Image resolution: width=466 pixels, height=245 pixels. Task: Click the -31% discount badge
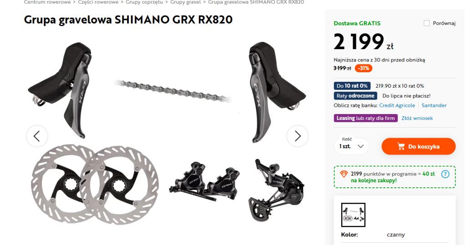pyautogui.click(x=363, y=68)
